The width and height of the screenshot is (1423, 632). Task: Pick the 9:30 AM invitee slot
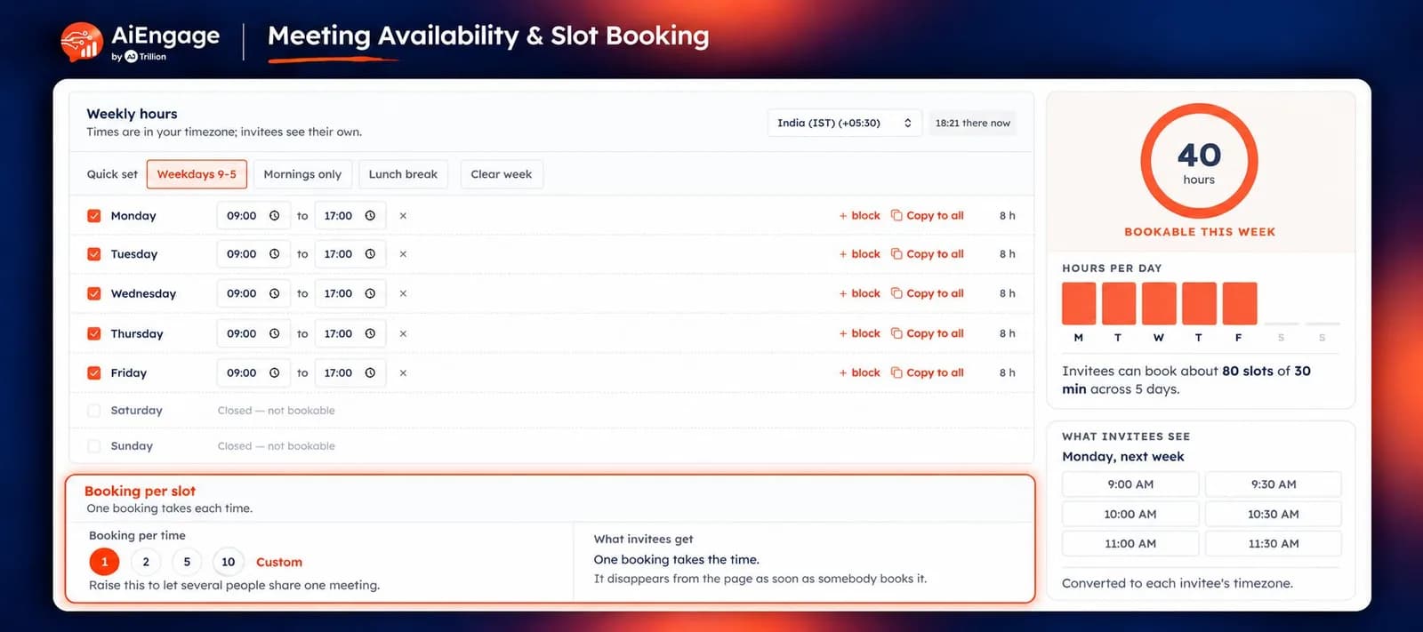[x=1274, y=484]
